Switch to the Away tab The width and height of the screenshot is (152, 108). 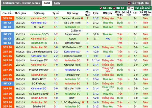pyautogui.click(x=57, y=3)
